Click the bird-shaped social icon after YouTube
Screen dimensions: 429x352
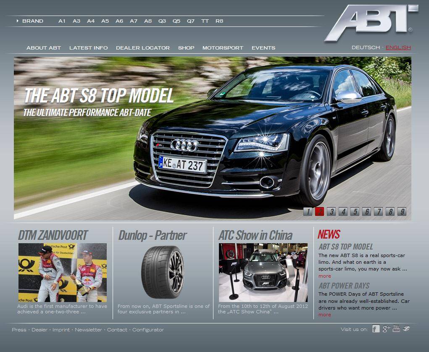[406, 328]
